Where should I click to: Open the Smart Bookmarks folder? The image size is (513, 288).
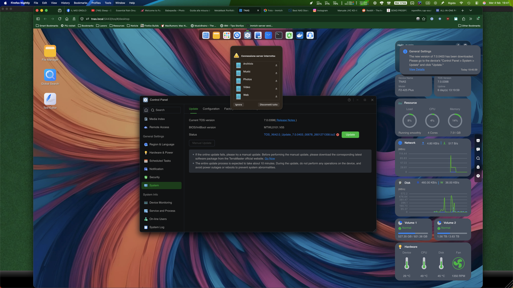coord(47,26)
